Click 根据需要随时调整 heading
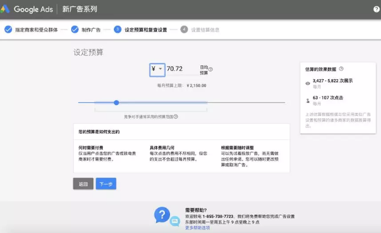Screen dimensions: 381x233 [x=237, y=148]
